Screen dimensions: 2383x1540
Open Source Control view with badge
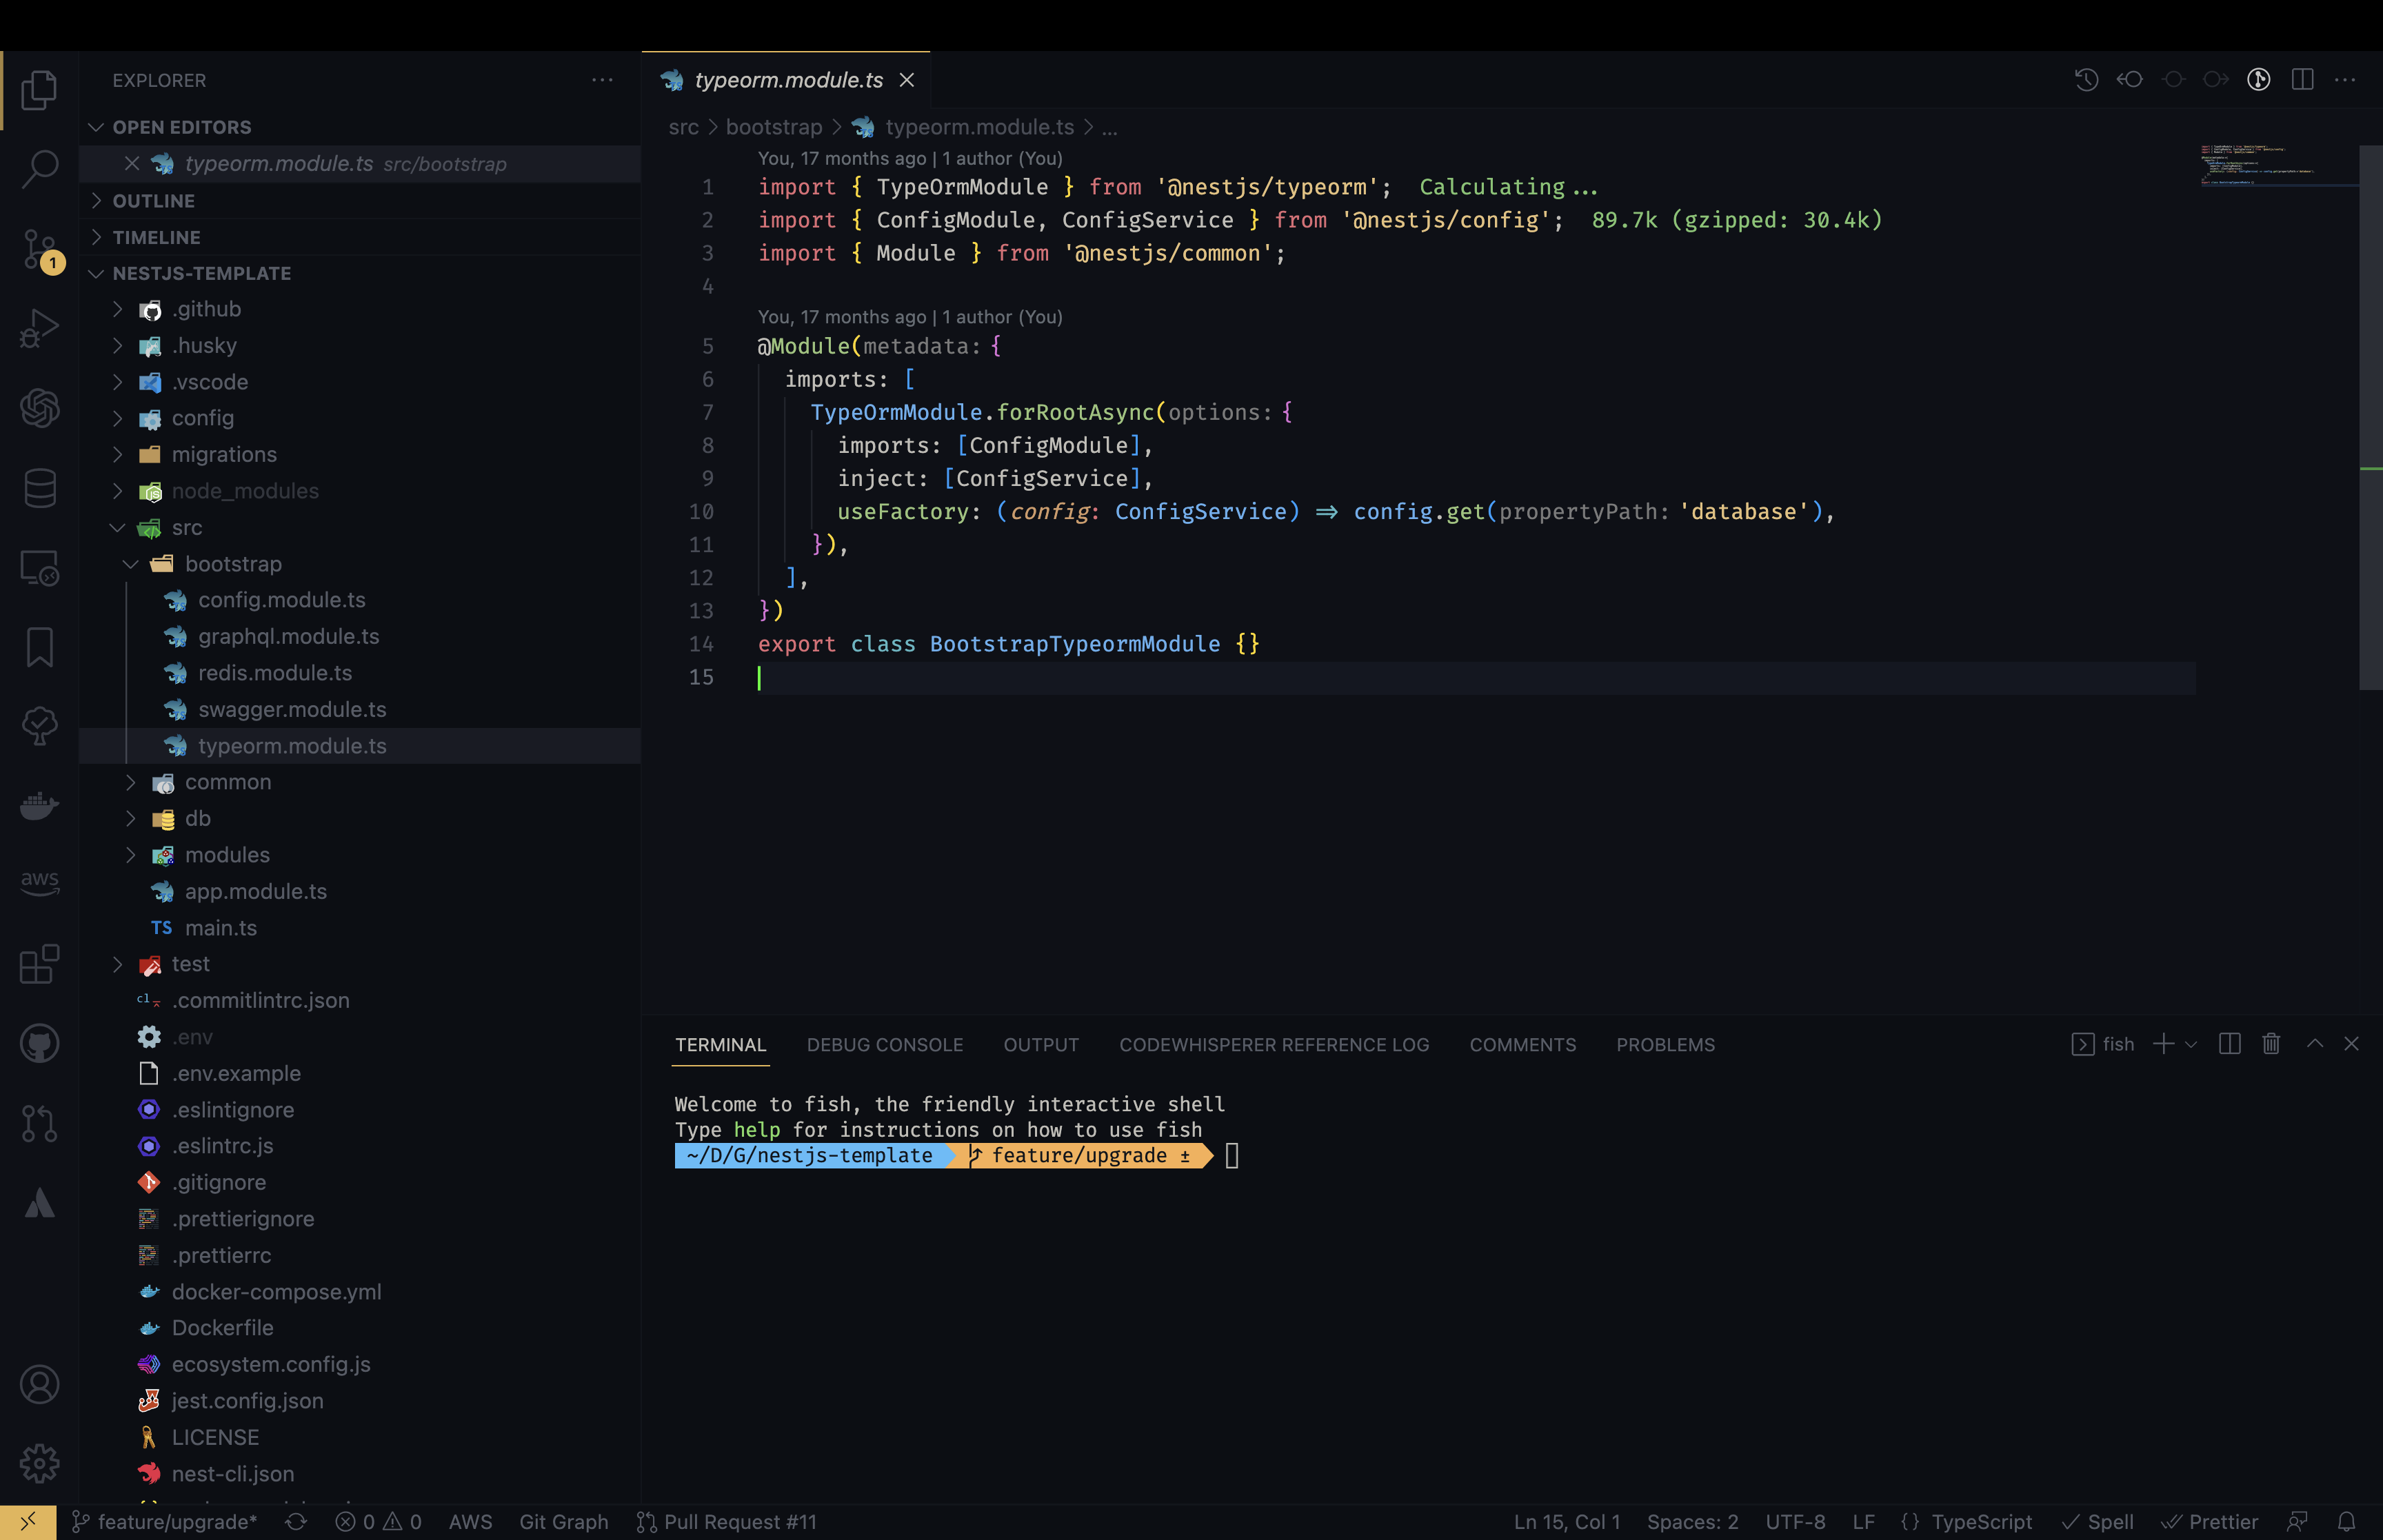pos(39,248)
